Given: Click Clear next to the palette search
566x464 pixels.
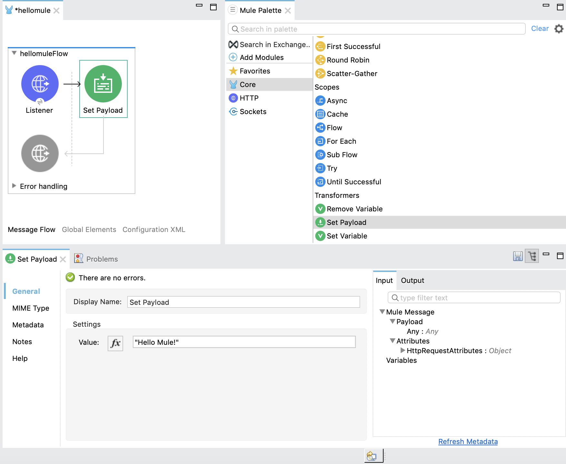Looking at the screenshot, I should [540, 28].
